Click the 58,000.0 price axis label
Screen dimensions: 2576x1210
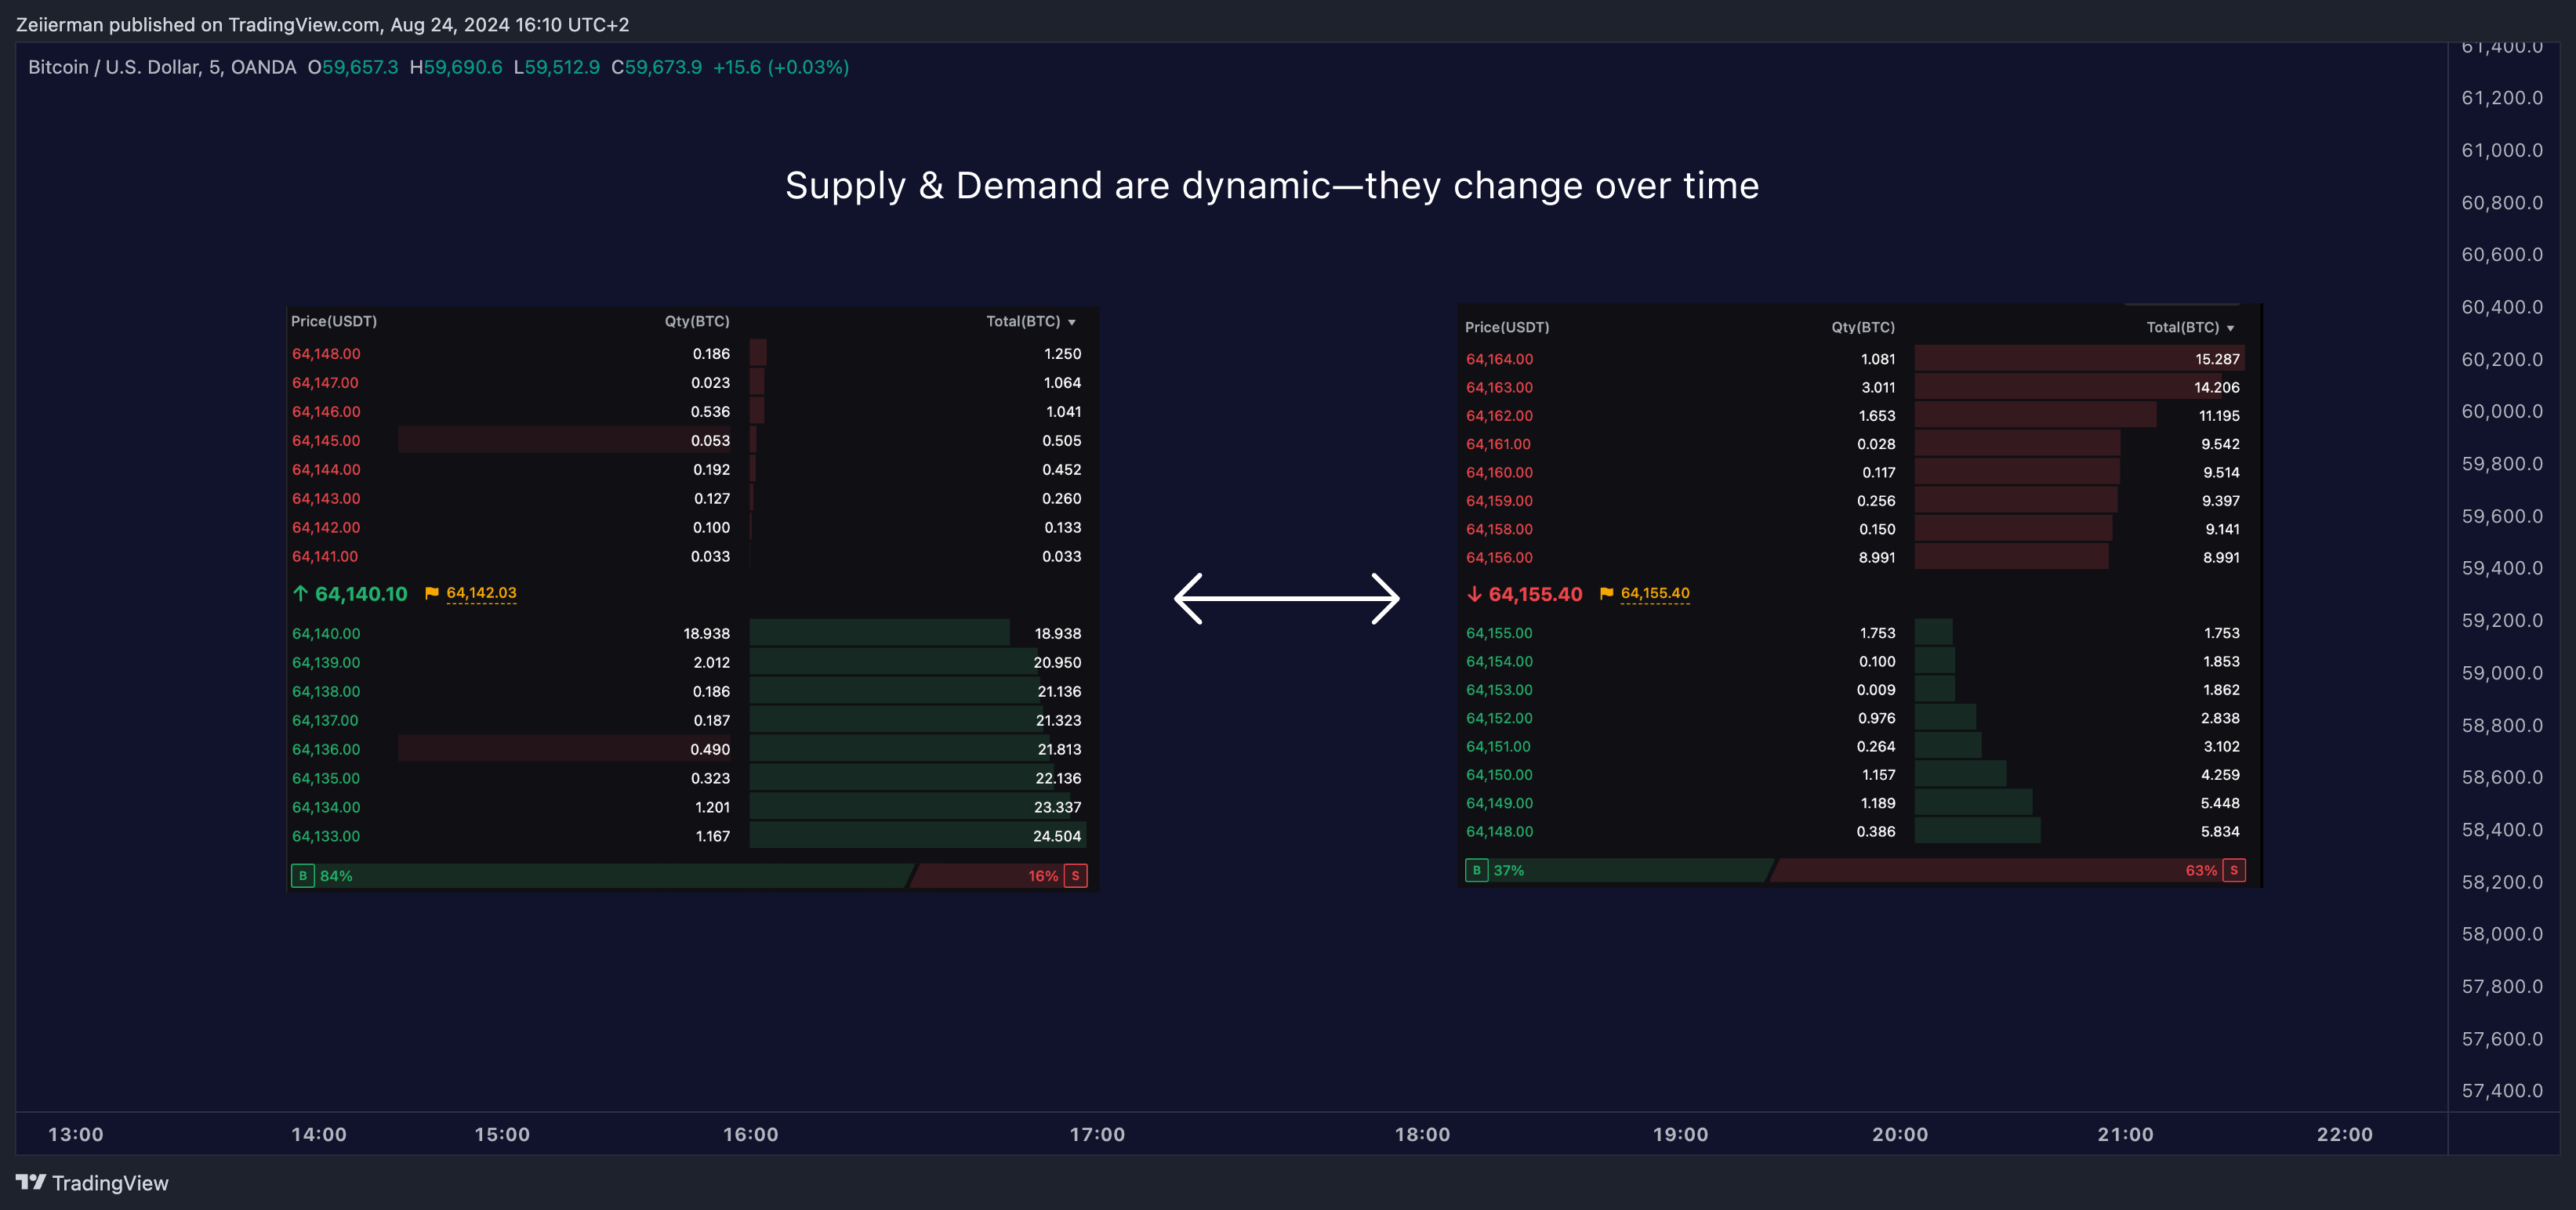click(2502, 935)
